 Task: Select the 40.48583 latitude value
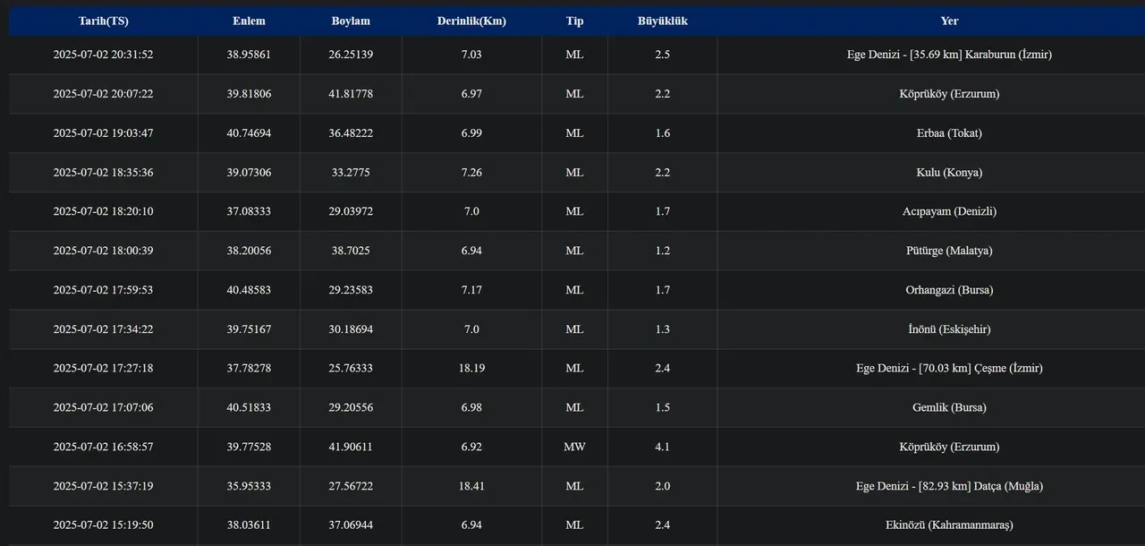(249, 290)
